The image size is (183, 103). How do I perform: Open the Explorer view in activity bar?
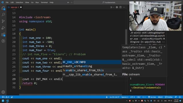pos(3,8)
